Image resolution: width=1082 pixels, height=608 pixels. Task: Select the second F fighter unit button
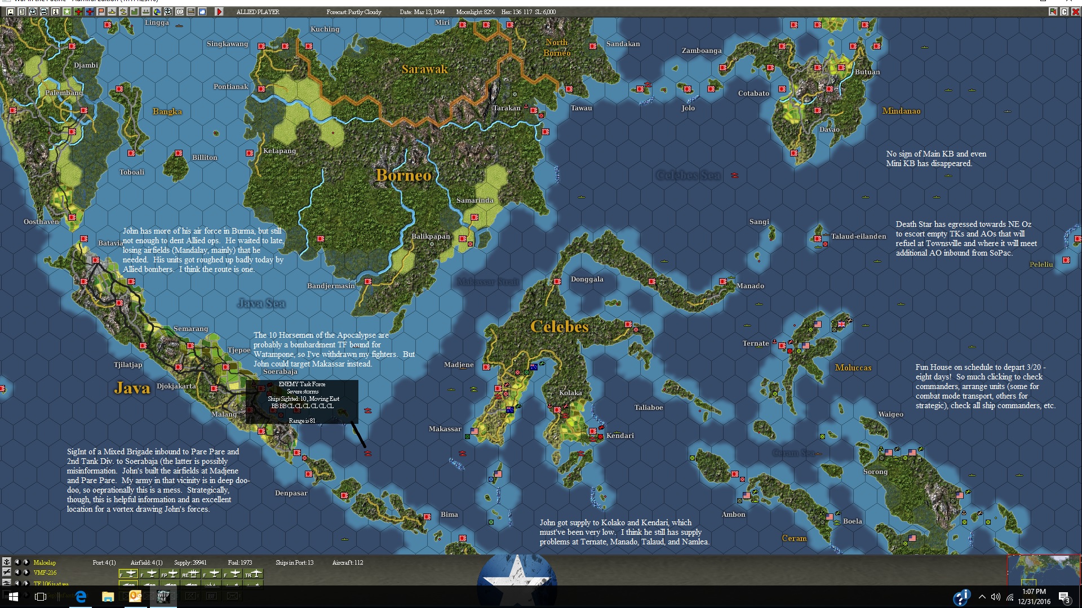click(x=149, y=574)
